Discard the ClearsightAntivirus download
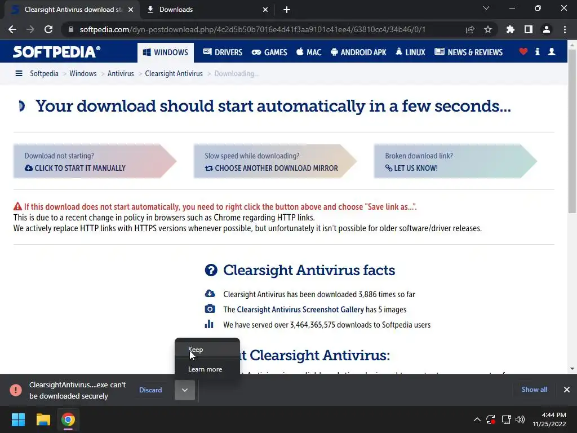This screenshot has width=577, height=433. tap(150, 390)
